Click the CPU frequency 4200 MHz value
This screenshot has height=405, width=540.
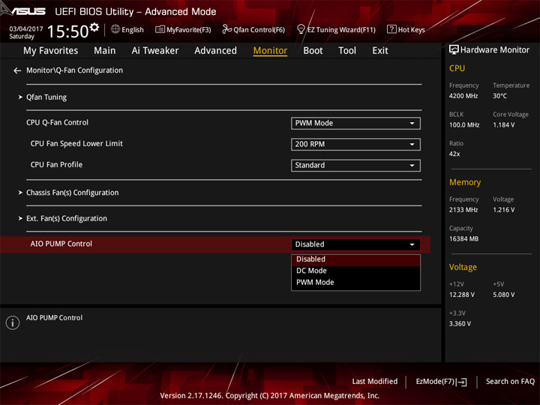pos(463,96)
